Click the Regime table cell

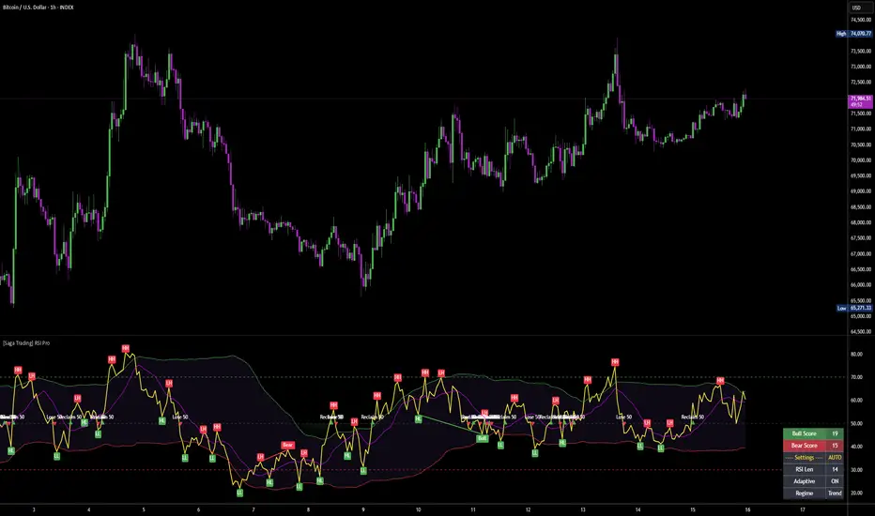[805, 493]
